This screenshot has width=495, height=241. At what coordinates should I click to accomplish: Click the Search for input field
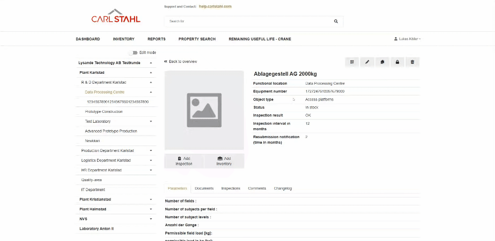tap(247, 21)
